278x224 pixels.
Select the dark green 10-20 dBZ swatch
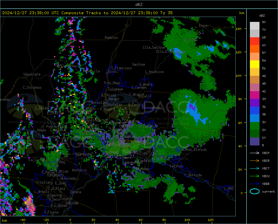pyautogui.click(x=255, y=134)
